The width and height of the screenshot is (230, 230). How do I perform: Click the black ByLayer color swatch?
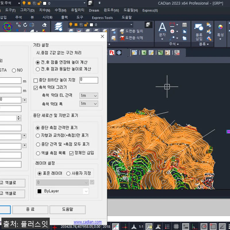click(x=39, y=191)
